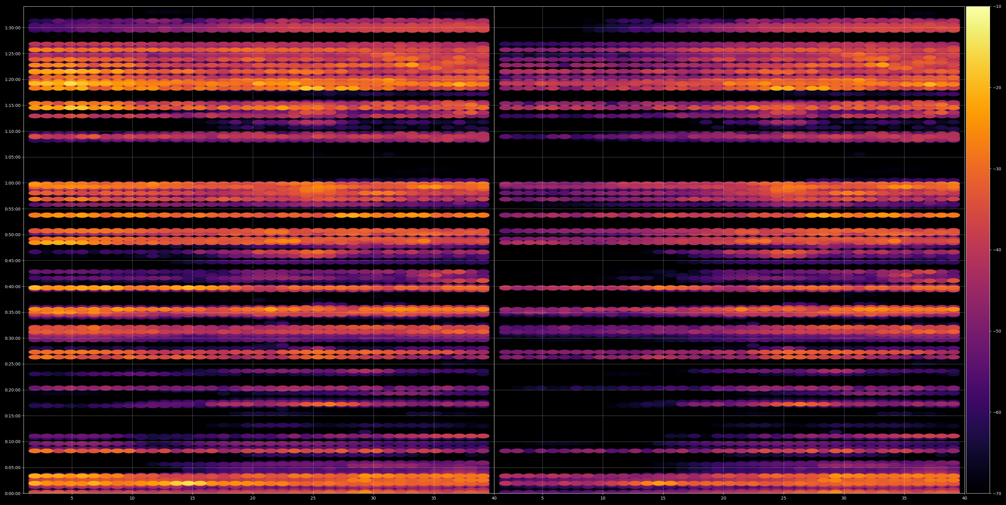Select the 1:05:00 y-axis label
The image size is (1006, 505).
[13, 157]
